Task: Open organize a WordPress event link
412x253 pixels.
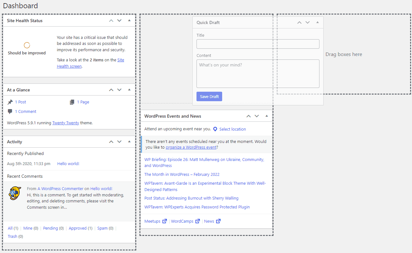Action: coord(191,147)
